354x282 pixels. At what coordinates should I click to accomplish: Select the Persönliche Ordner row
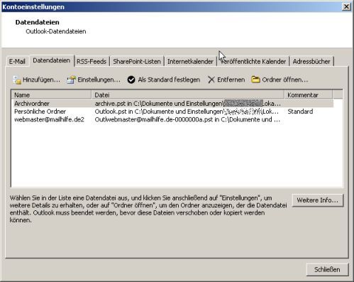click(x=172, y=112)
